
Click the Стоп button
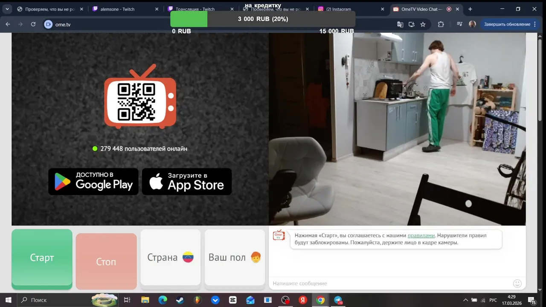(x=106, y=261)
